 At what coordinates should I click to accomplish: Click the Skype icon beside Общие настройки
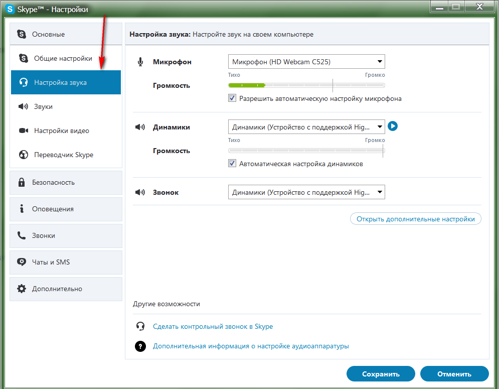click(x=23, y=58)
